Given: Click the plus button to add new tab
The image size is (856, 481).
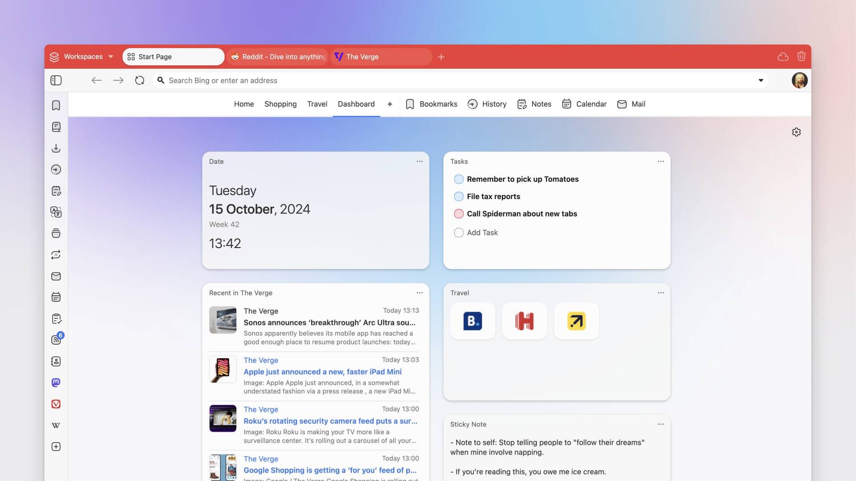Looking at the screenshot, I should point(441,57).
